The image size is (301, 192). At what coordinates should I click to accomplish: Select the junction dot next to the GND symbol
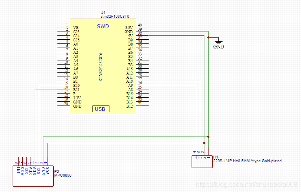coord(208,38)
